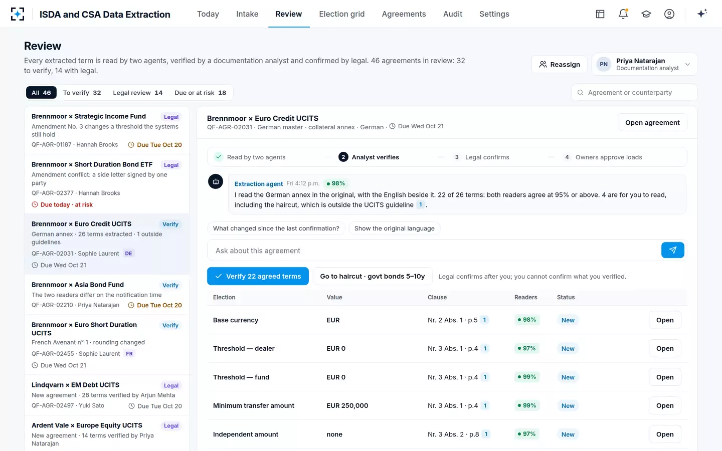722x451 pixels.
Task: Click the graduation cap learning icon
Action: click(646, 14)
